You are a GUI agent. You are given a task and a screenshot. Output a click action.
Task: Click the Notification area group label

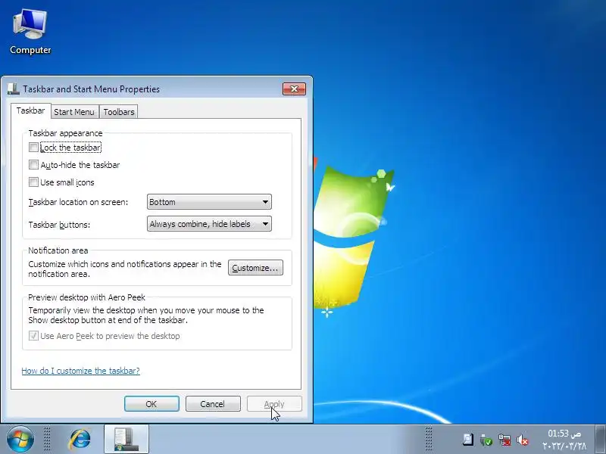coord(58,250)
